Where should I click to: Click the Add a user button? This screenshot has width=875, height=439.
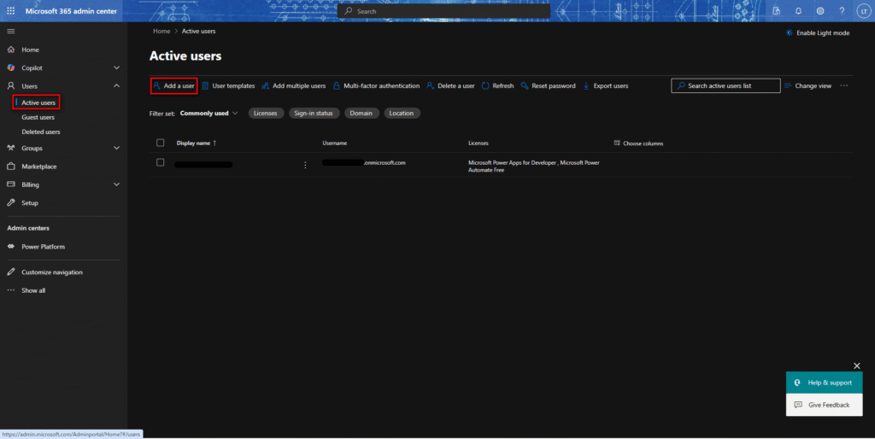(x=174, y=86)
